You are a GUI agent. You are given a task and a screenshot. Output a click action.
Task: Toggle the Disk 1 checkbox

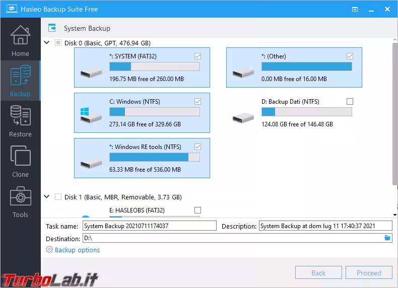pyautogui.click(x=58, y=197)
